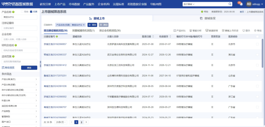Select 按企业名称浏览(30) tab
265x127 pixels.
coord(110,30)
